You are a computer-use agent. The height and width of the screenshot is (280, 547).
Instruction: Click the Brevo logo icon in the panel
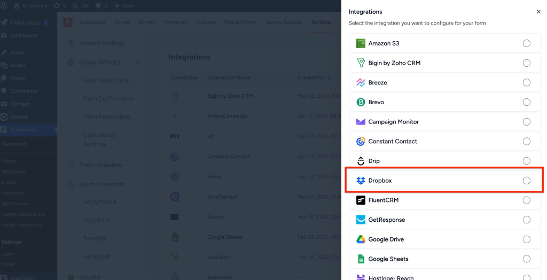click(x=361, y=102)
